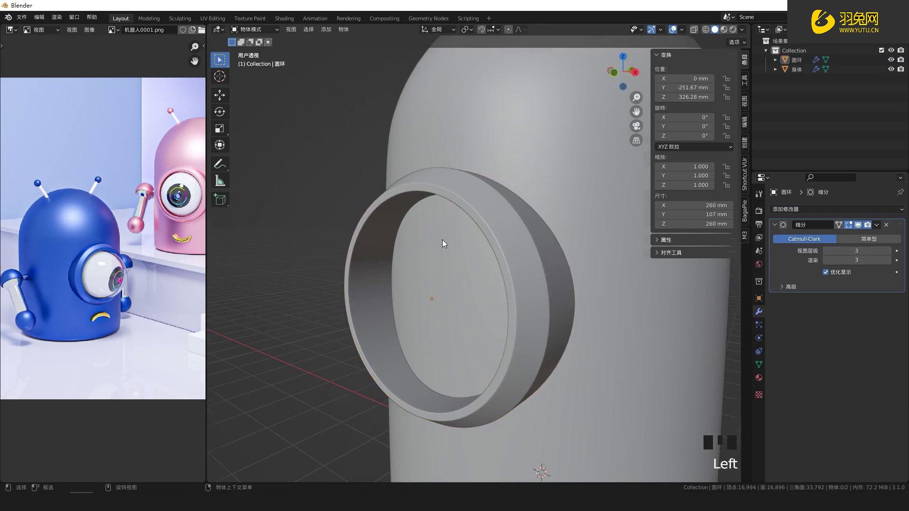Toggle the Collection checkbox in the outliner
This screenshot has height=511, width=909.
coord(882,50)
